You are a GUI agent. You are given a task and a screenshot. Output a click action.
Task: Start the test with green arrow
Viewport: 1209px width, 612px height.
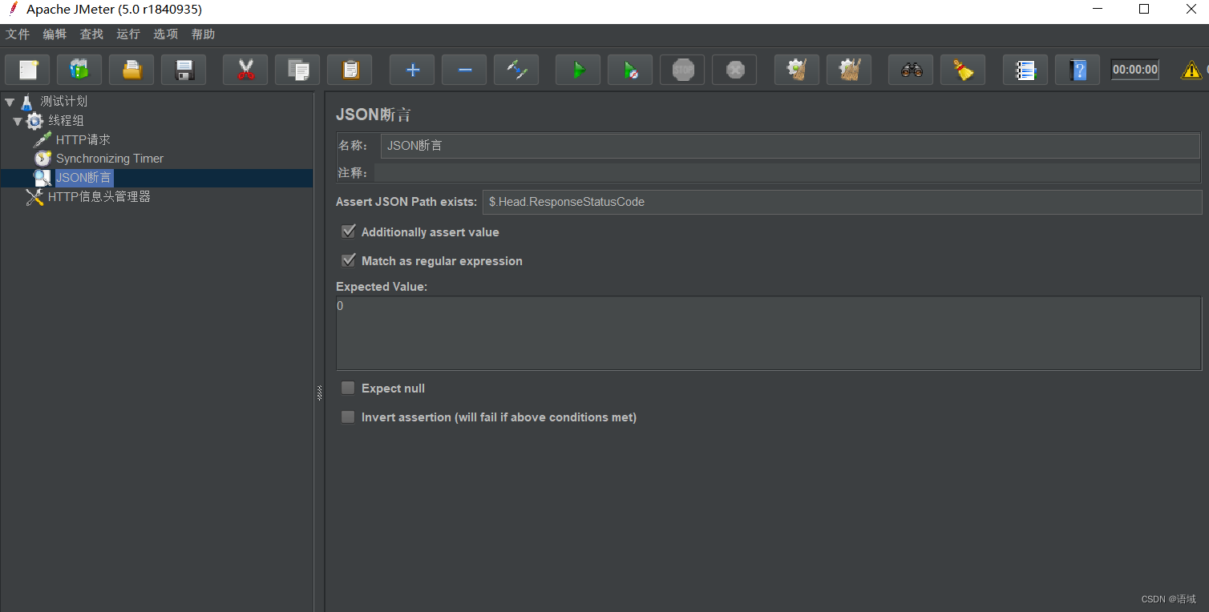tap(578, 70)
